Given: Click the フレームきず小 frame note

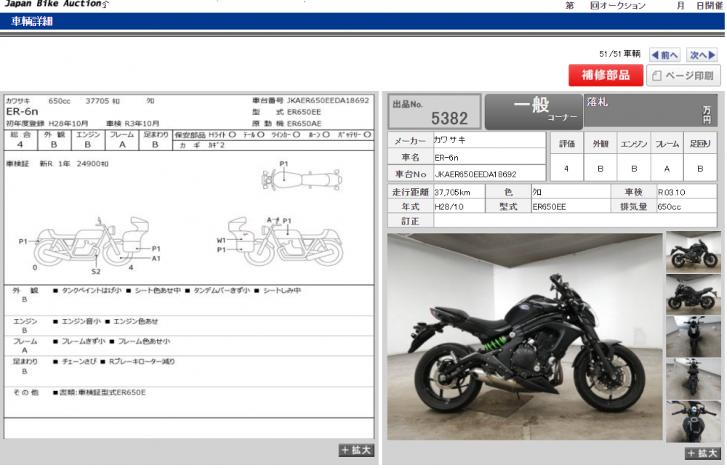Looking at the screenshot, I should point(84,342).
